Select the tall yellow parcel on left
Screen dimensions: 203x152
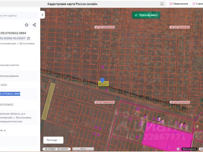[48, 101]
